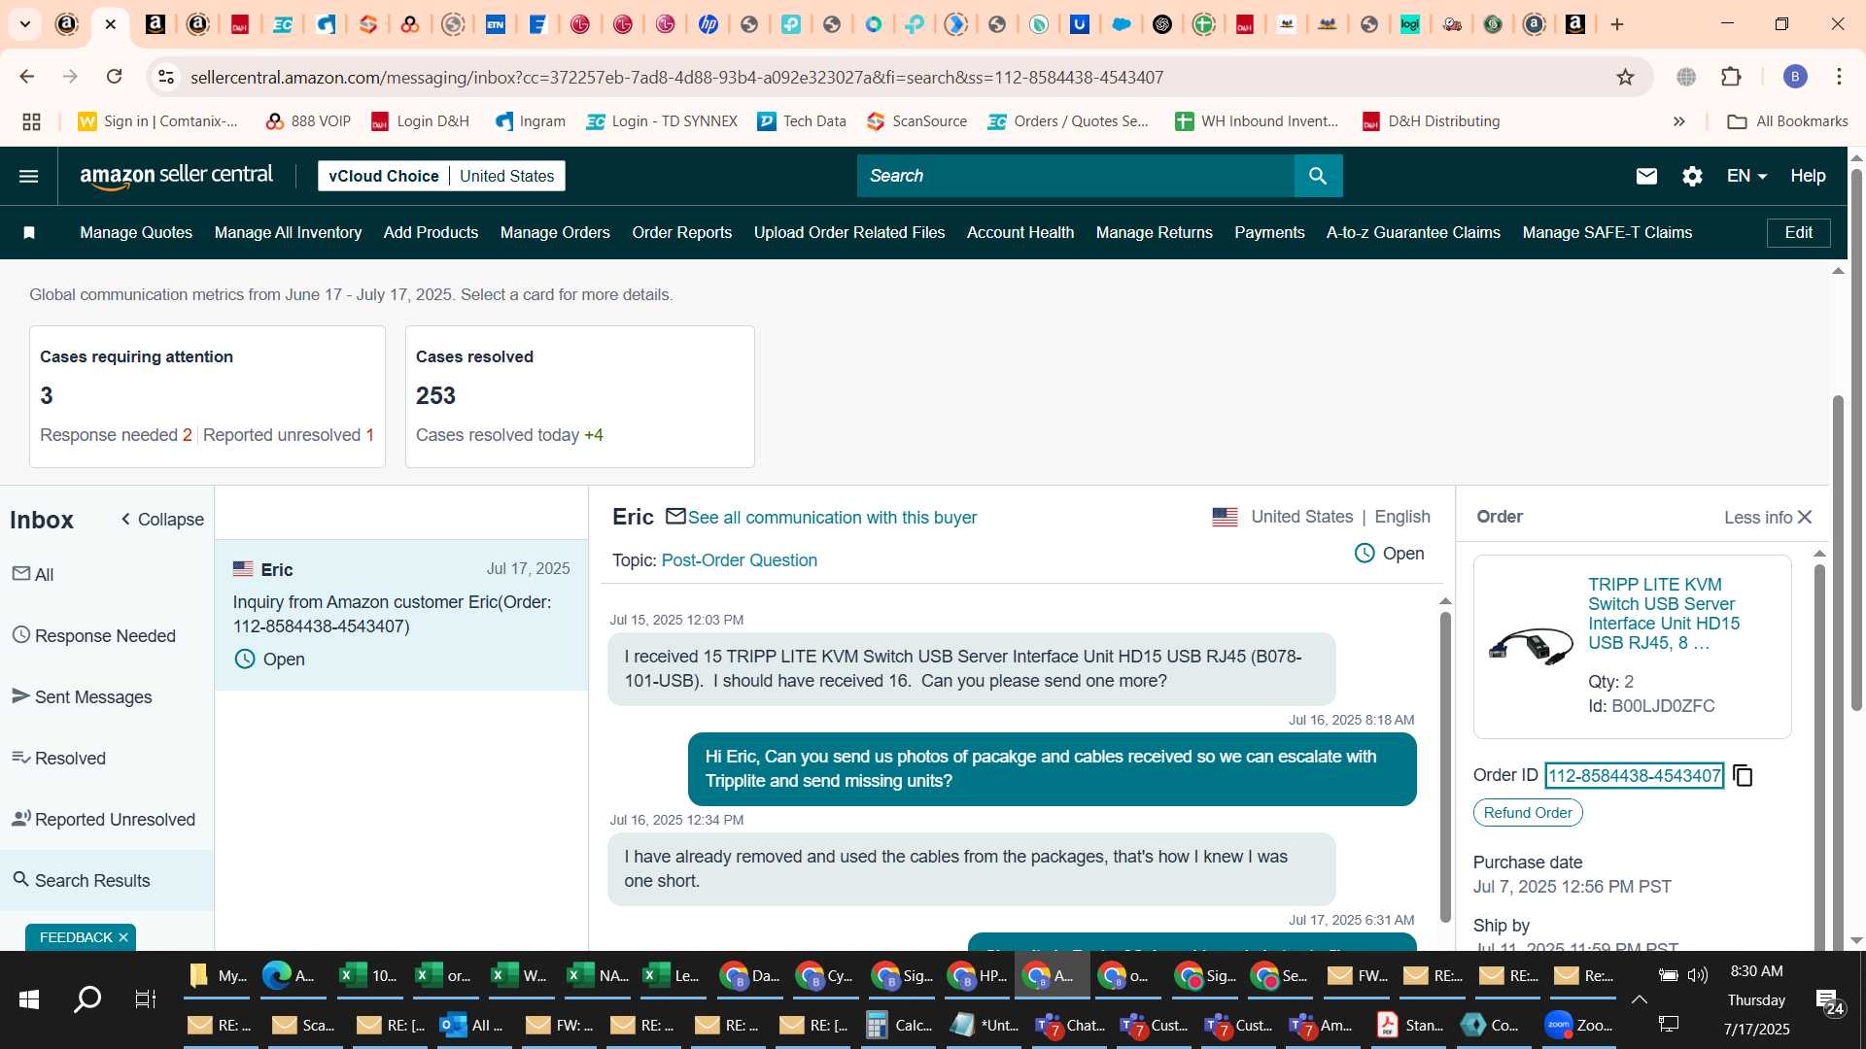1866x1049 pixels.
Task: Click the site information icon in address bar
Action: pos(166,77)
